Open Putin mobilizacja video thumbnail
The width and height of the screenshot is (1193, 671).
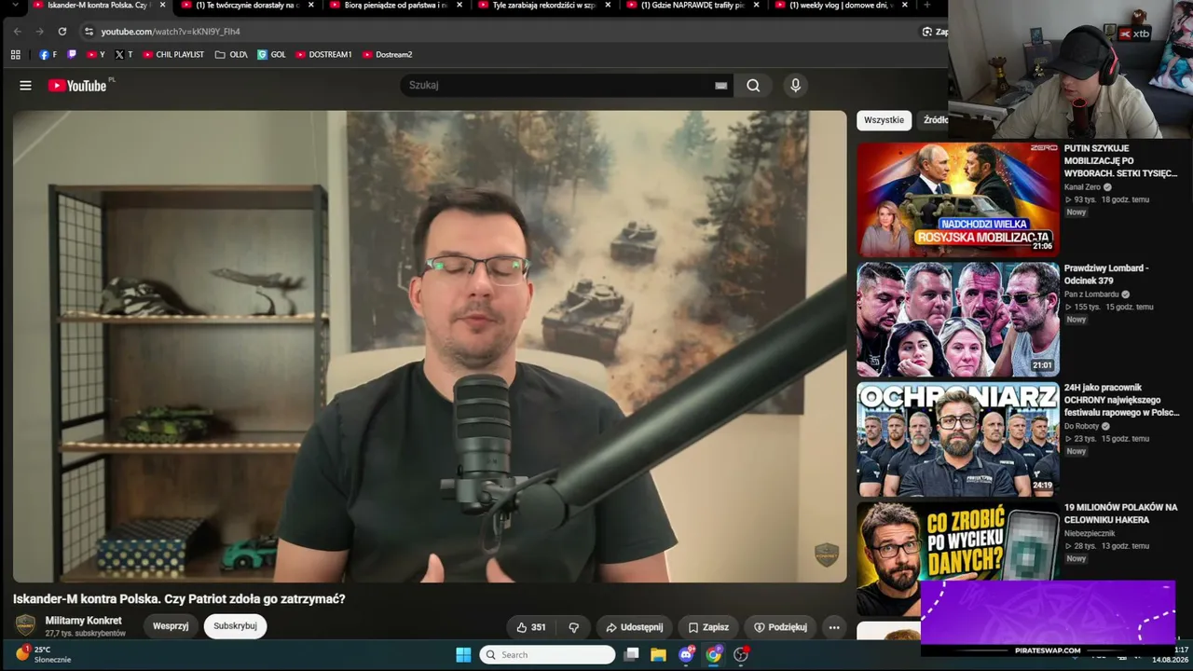958,199
